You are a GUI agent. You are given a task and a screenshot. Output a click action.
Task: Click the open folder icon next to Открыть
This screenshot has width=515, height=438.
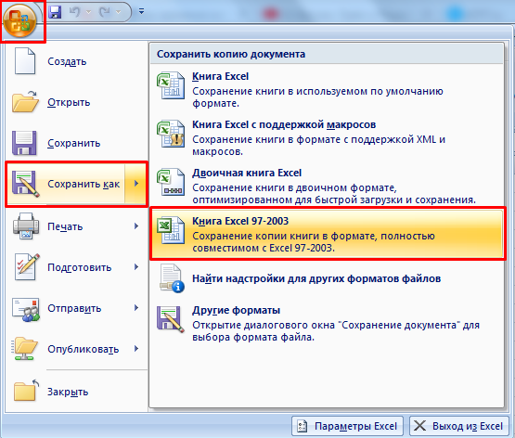[x=26, y=102]
